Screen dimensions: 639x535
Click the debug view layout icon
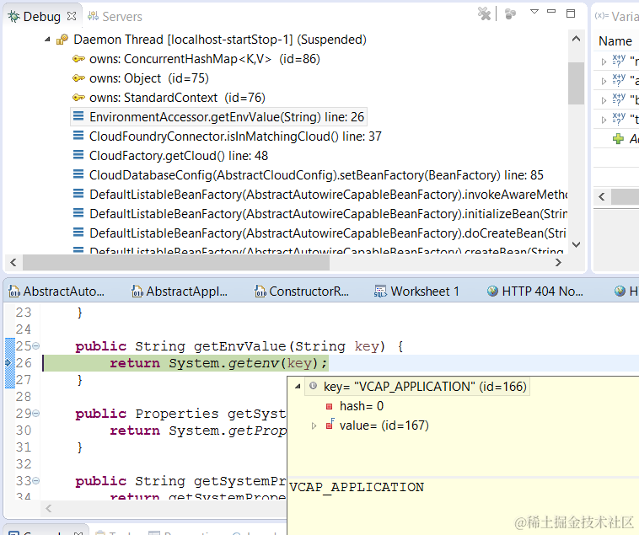coord(510,13)
